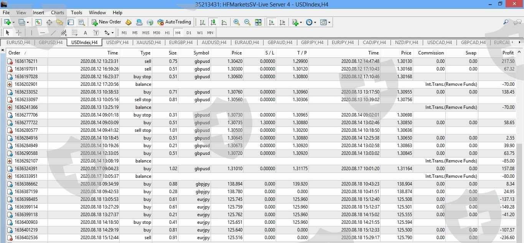
Task: Open the indicators list dropdown
Action: tap(297, 22)
